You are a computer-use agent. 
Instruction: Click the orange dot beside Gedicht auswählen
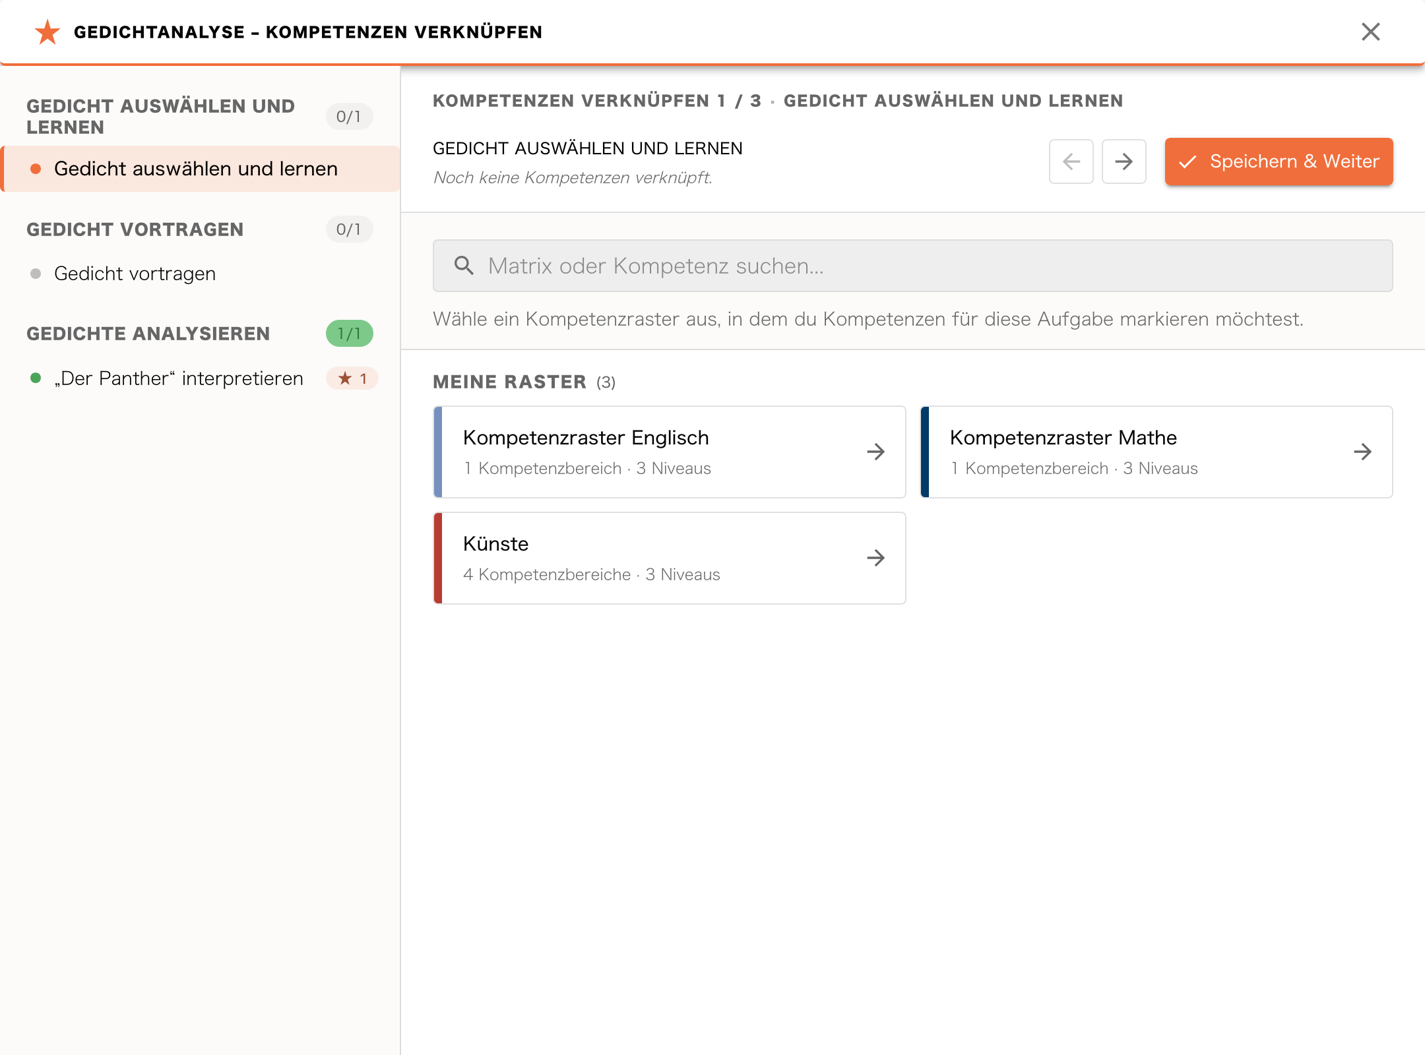click(36, 169)
